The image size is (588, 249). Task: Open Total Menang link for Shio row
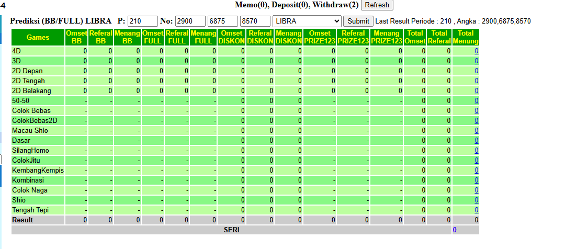[x=476, y=200]
